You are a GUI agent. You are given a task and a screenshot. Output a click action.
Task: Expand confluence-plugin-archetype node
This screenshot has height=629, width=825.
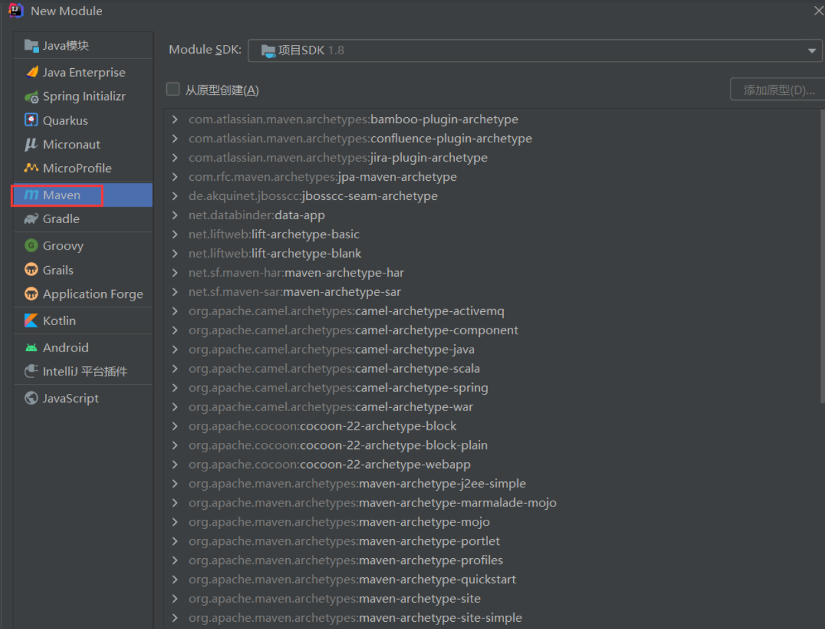175,138
